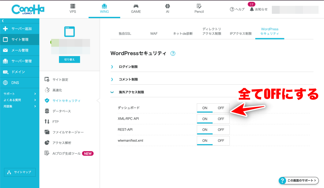The height and width of the screenshot is (188, 324).
Task: Open the データベース database icon item
Action: (x=47, y=111)
